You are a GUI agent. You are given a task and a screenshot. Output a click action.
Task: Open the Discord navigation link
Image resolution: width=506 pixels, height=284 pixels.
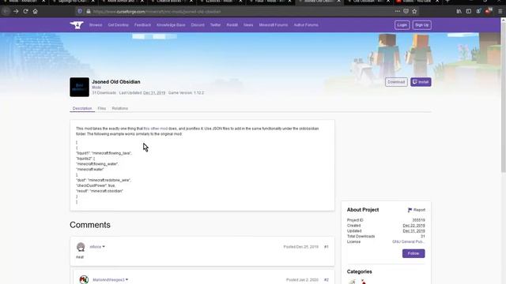point(198,24)
